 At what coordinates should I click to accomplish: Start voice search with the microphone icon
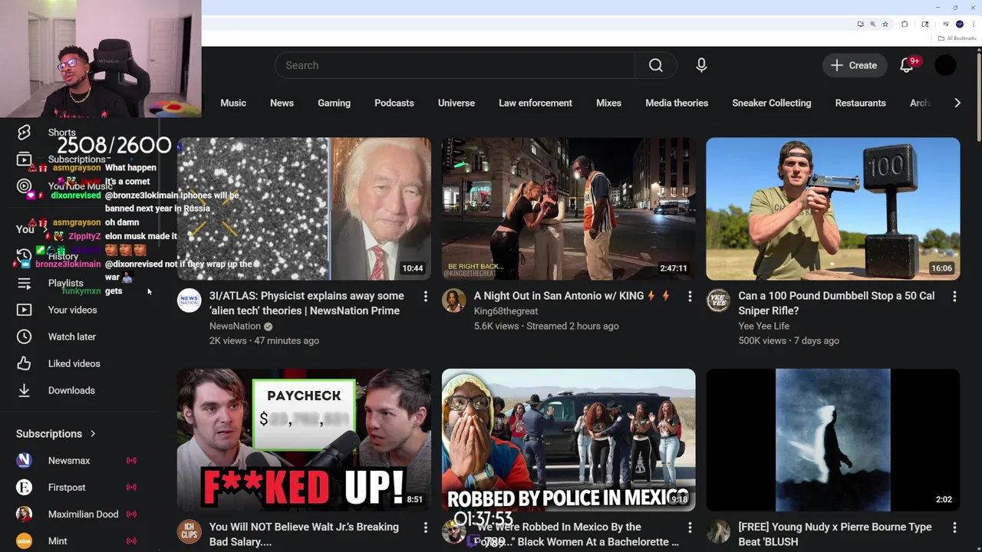[x=701, y=65]
